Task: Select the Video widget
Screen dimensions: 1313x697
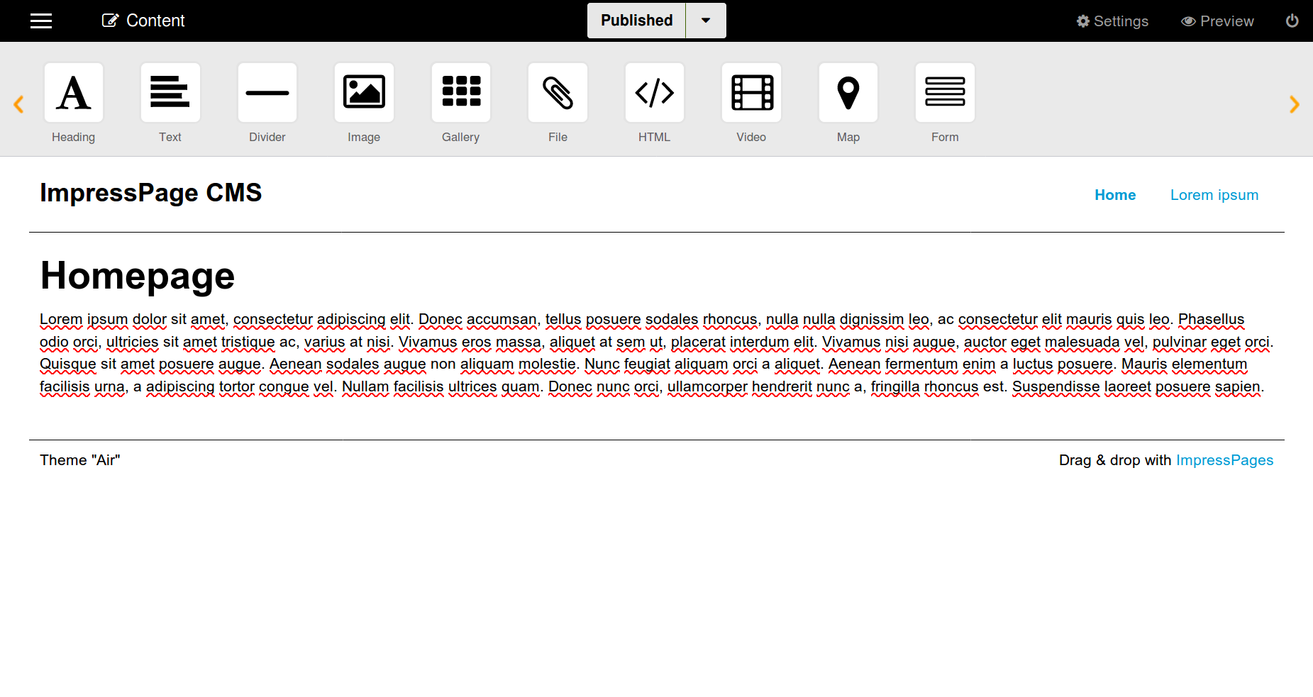Action: pyautogui.click(x=751, y=93)
